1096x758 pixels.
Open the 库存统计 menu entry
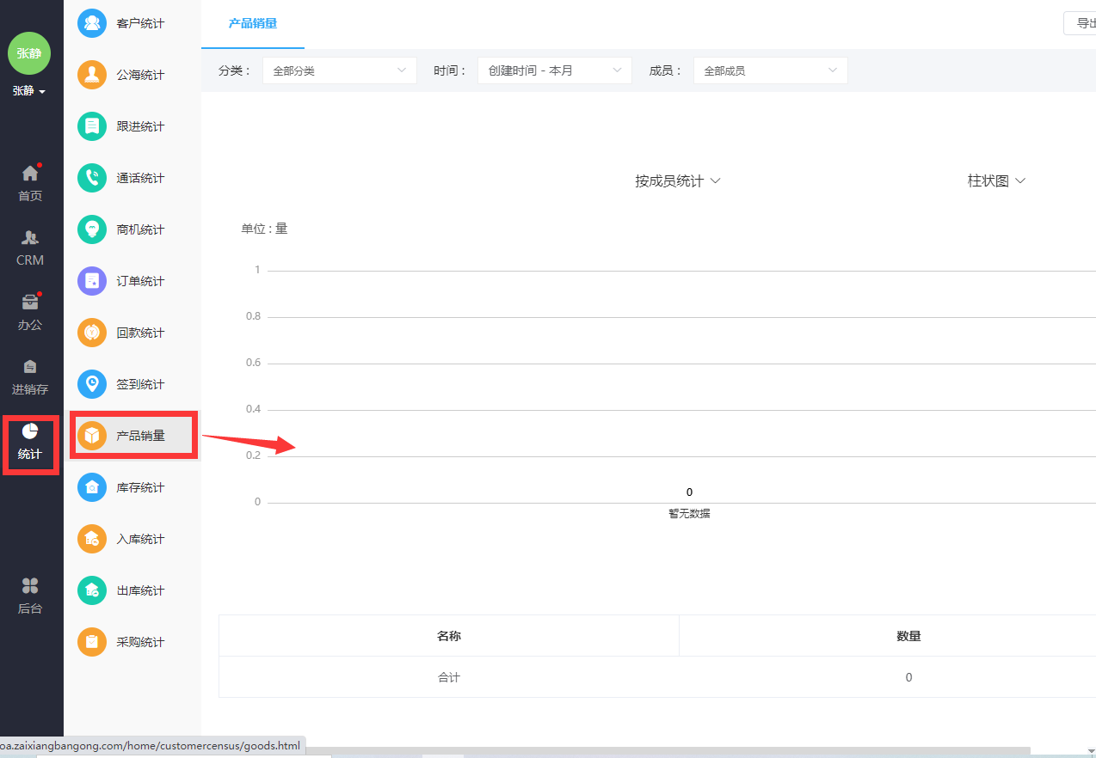(132, 487)
